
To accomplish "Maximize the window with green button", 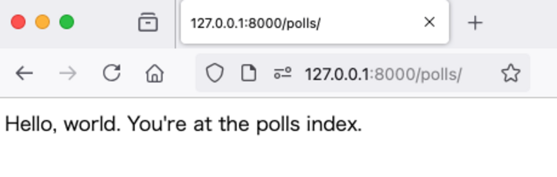I will tap(66, 22).
